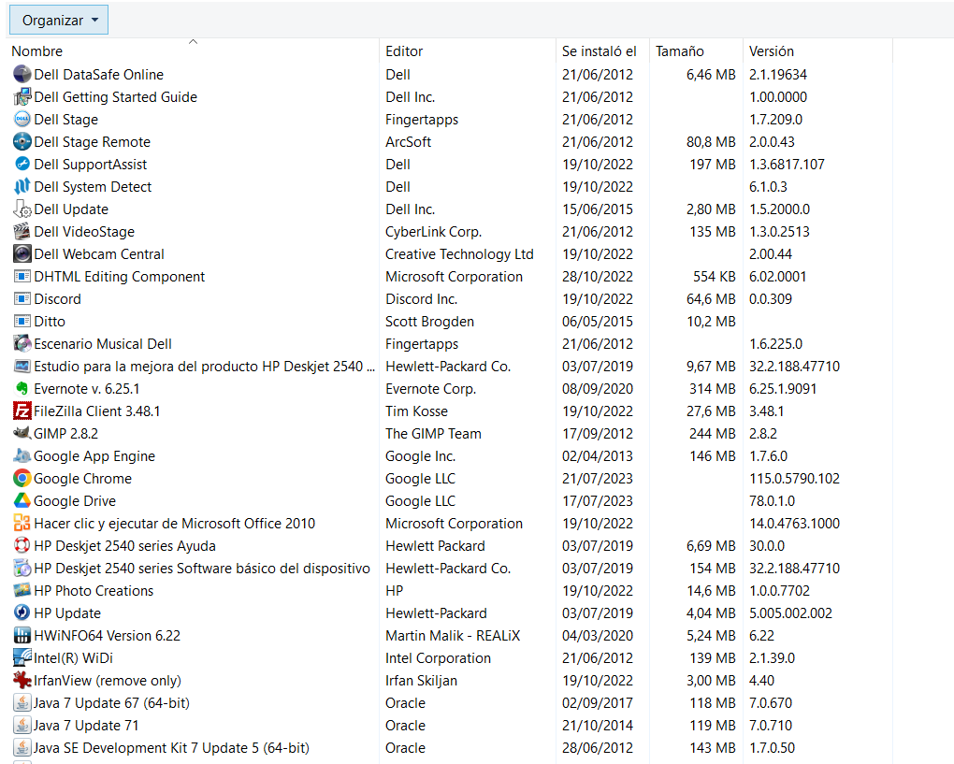Click the ArcSoft editor cell
The width and height of the screenshot is (954, 764).
(x=408, y=142)
